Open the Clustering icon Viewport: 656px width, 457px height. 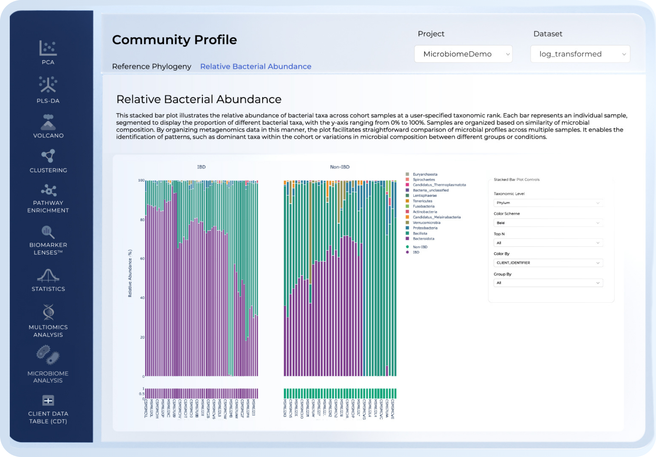tap(48, 156)
